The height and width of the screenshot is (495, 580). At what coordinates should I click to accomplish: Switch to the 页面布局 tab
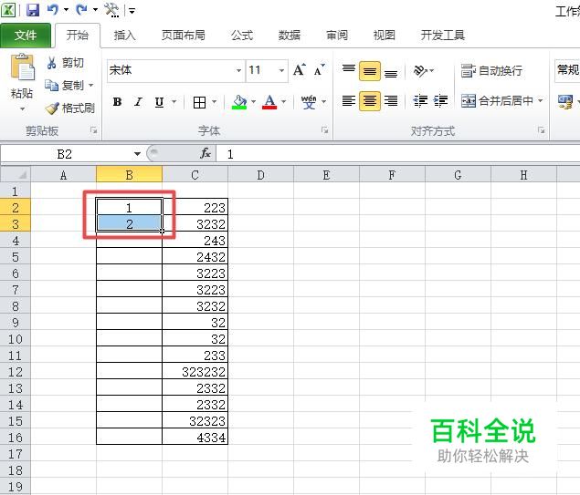[x=183, y=35]
